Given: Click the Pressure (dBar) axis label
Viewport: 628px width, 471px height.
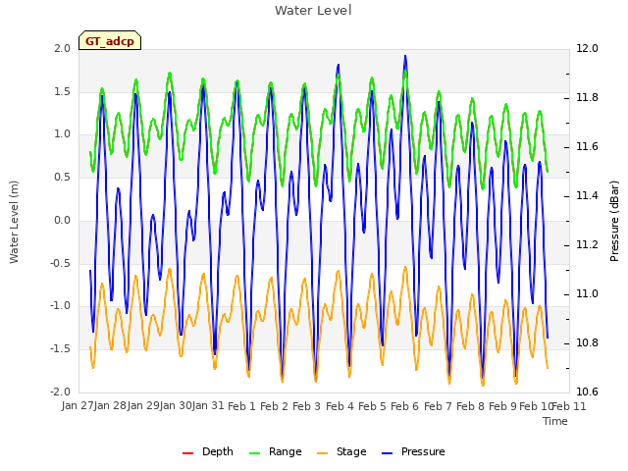Looking at the screenshot, I should (614, 221).
